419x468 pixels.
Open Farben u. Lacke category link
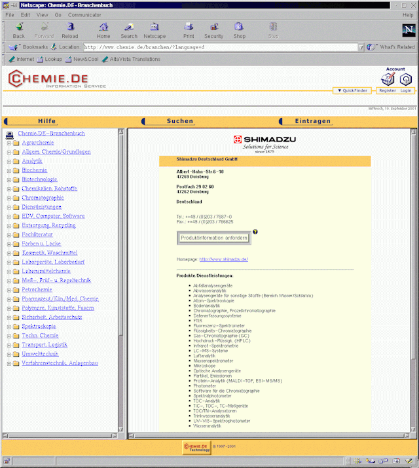point(41,243)
